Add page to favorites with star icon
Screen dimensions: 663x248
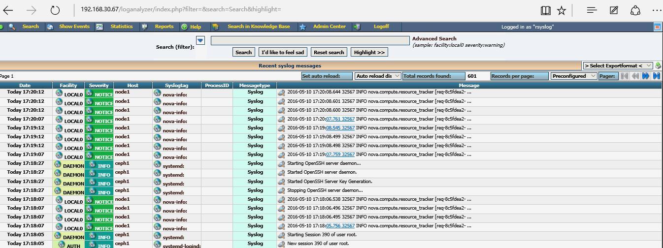click(x=562, y=10)
